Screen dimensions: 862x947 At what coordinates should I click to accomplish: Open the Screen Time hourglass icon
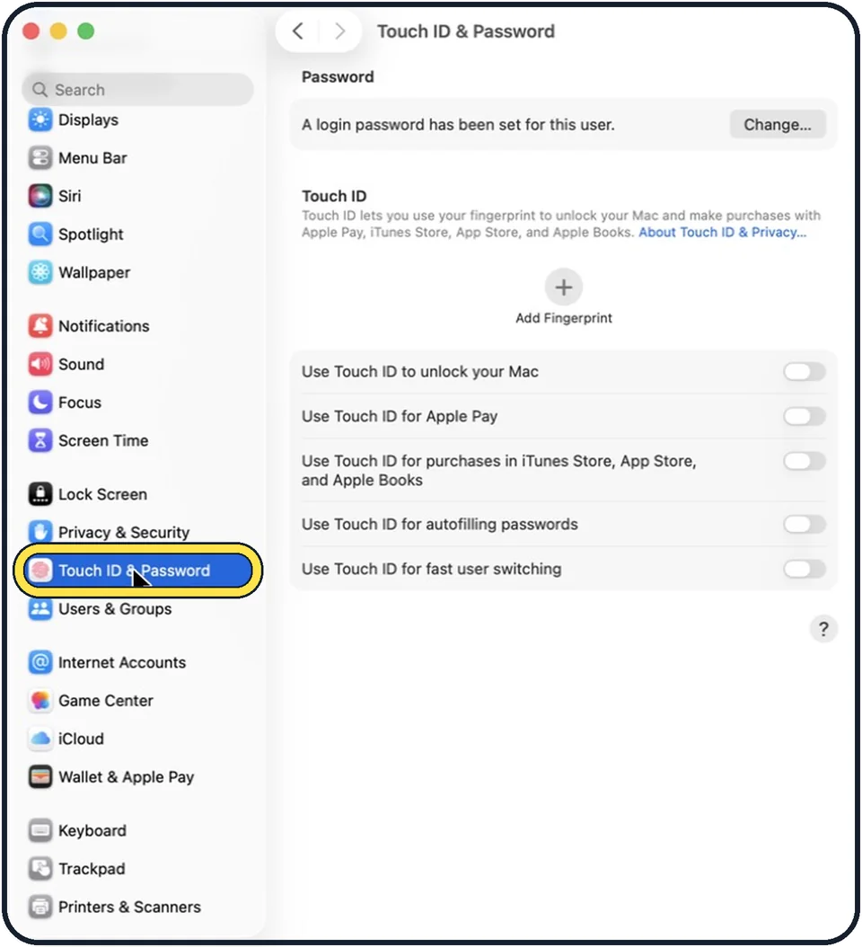pos(40,441)
